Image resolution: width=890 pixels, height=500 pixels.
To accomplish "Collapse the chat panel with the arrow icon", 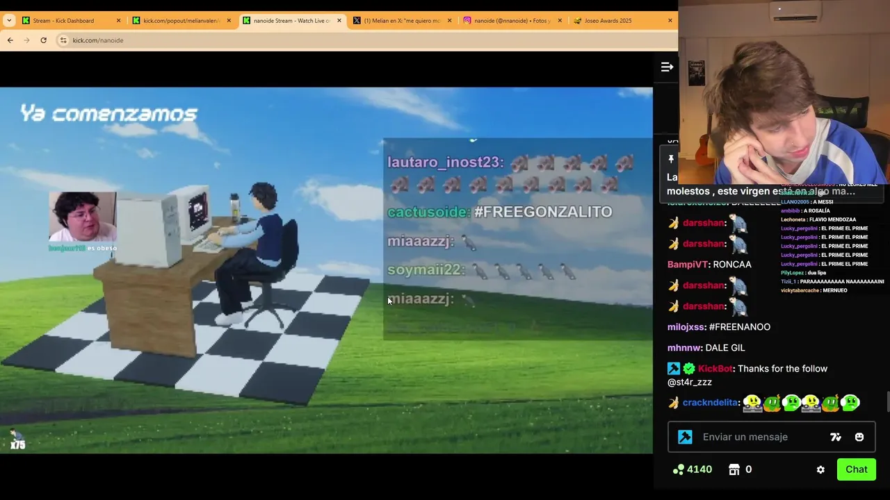I will (667, 67).
